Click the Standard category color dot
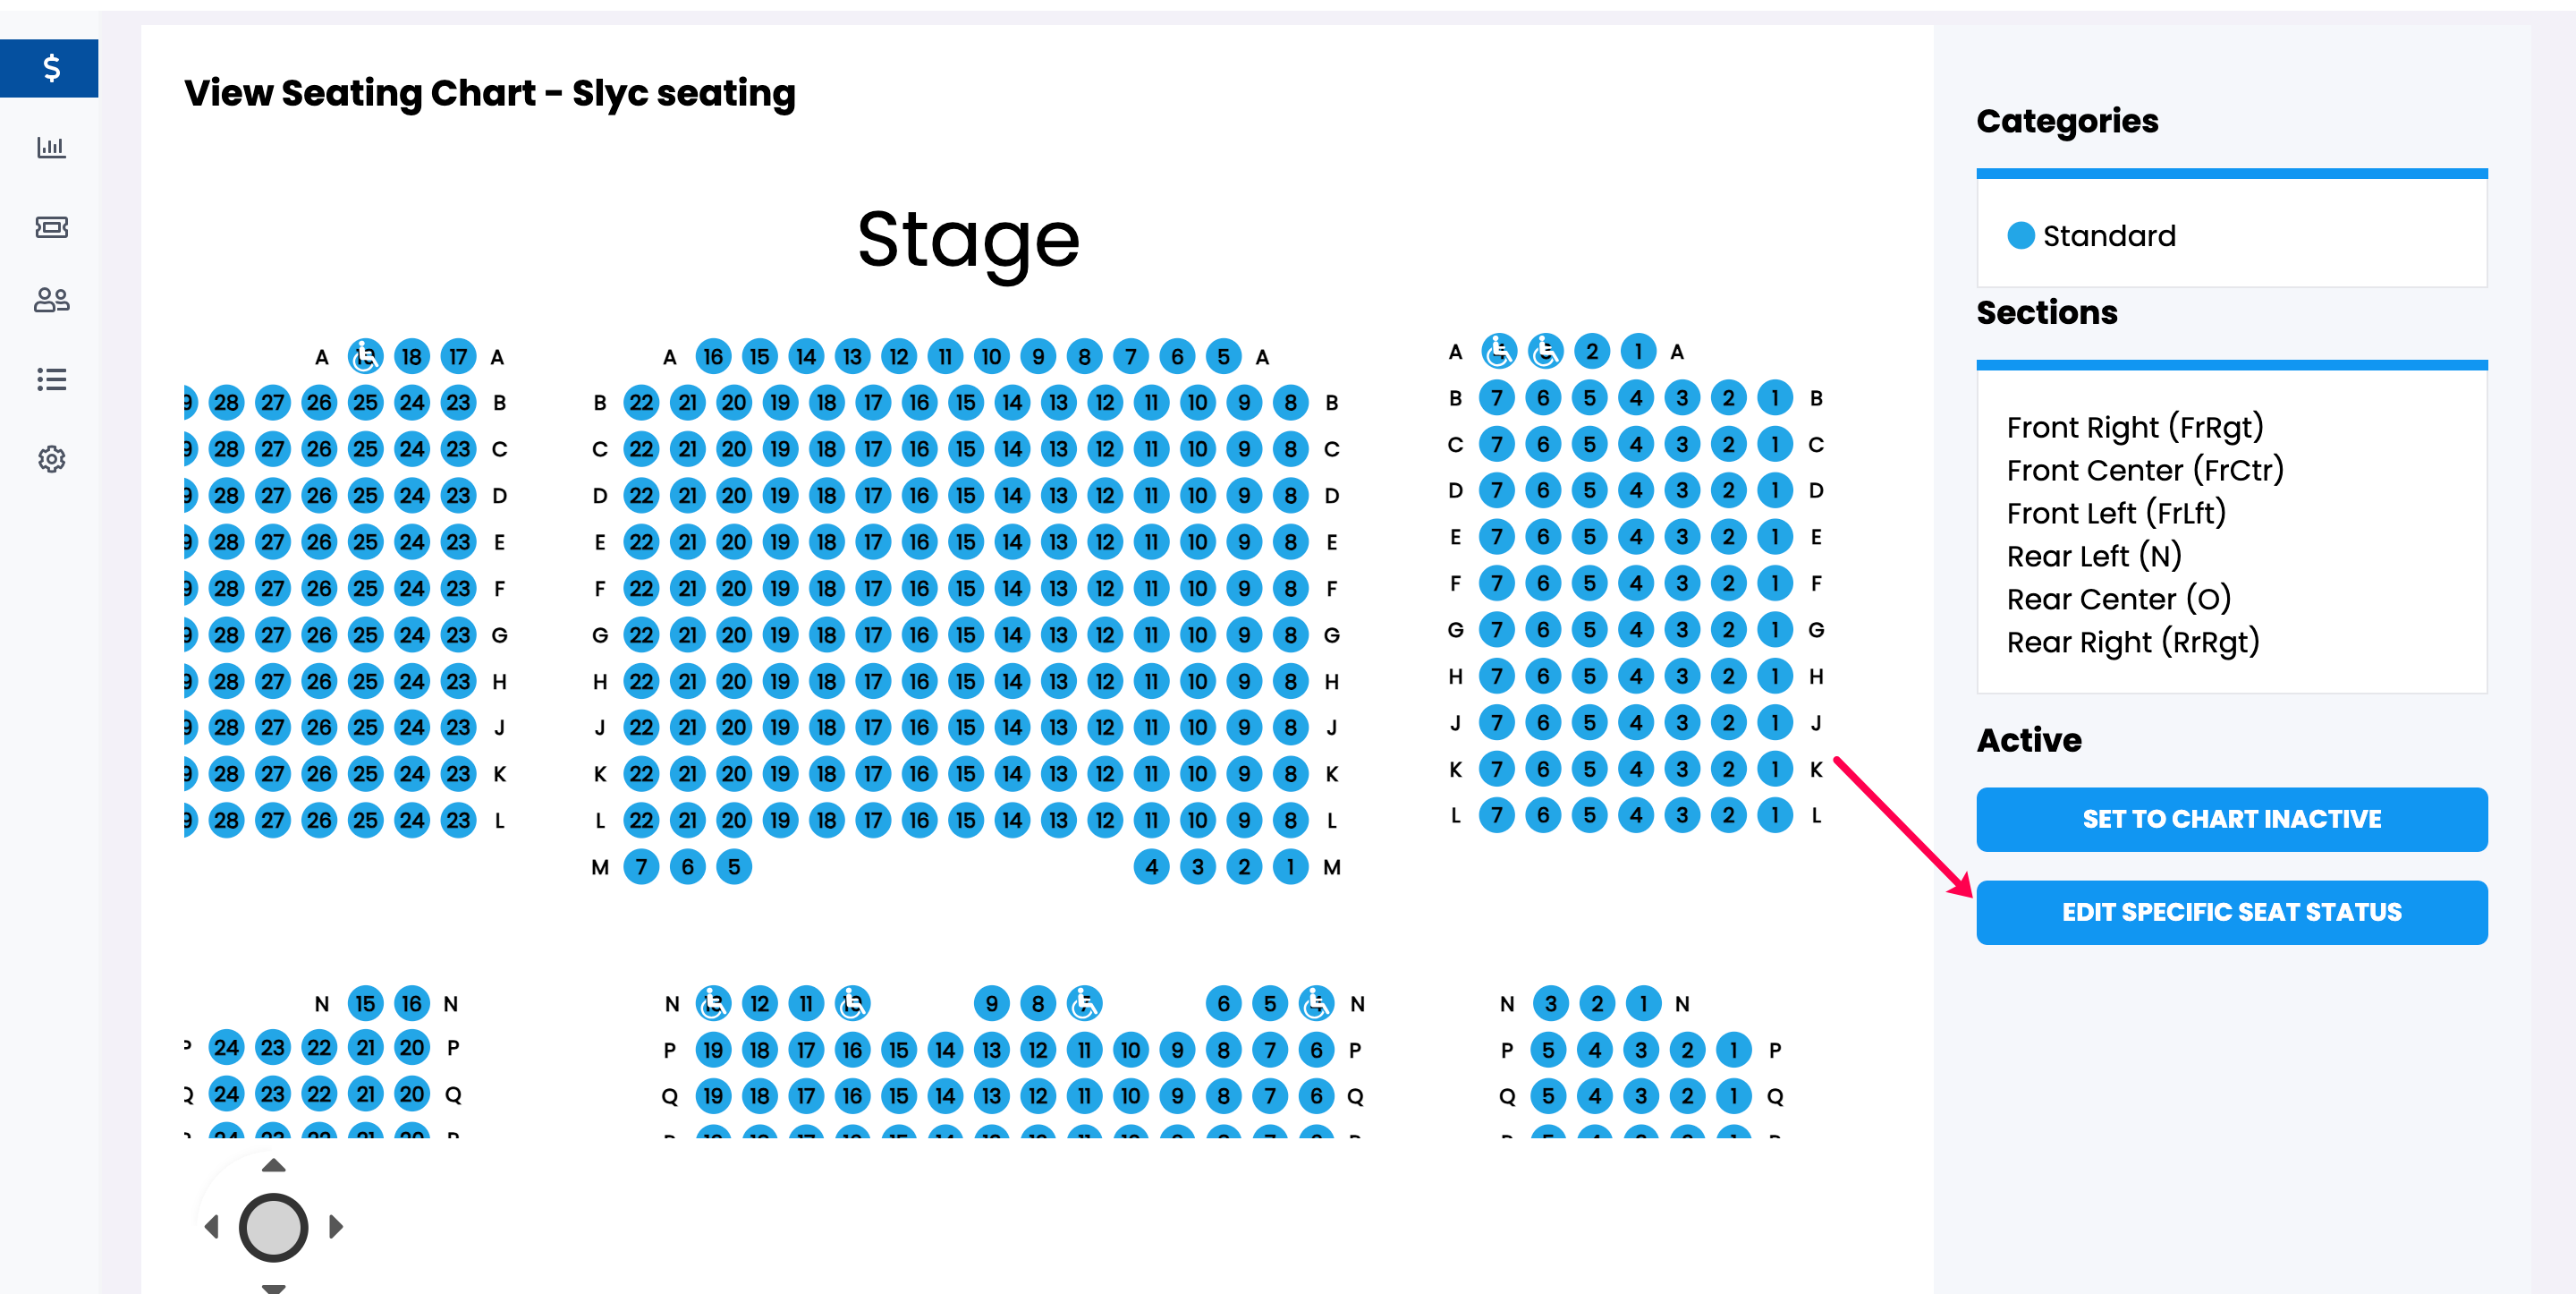This screenshot has width=2576, height=1294. click(2020, 235)
